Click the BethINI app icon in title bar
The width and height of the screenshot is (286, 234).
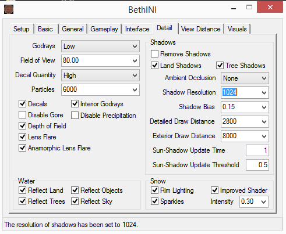point(9,9)
